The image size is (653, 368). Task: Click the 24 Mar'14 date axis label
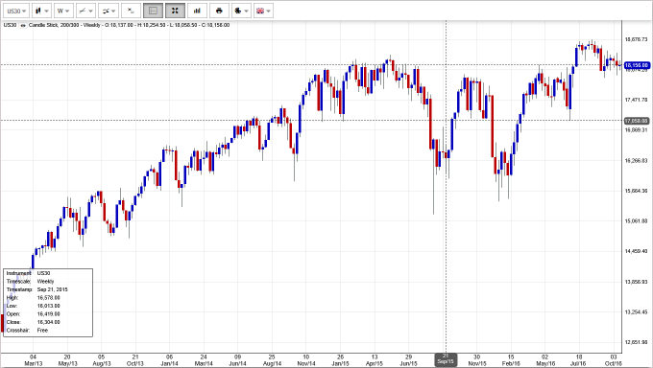tap(204, 360)
